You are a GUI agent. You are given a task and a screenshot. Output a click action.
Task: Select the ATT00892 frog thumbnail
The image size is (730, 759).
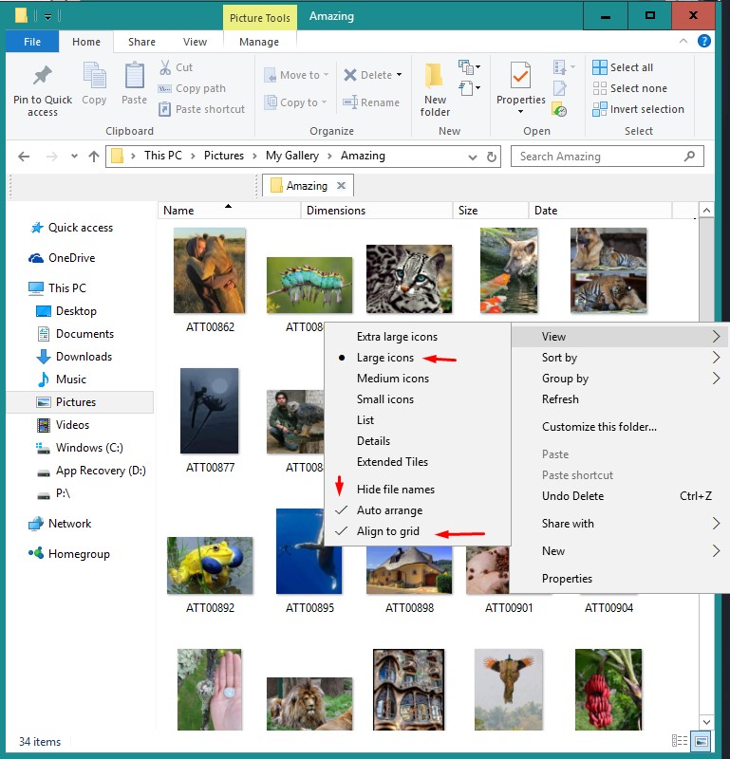pyautogui.click(x=209, y=565)
